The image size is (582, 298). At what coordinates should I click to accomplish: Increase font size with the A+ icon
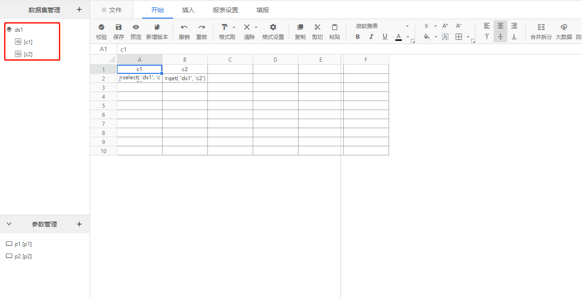[x=445, y=26]
